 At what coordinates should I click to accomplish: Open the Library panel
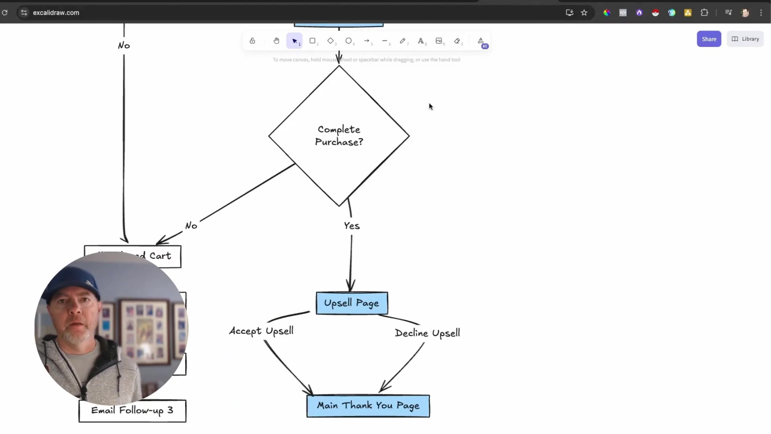pyautogui.click(x=746, y=39)
